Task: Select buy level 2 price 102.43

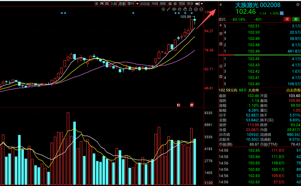Action: (254, 65)
